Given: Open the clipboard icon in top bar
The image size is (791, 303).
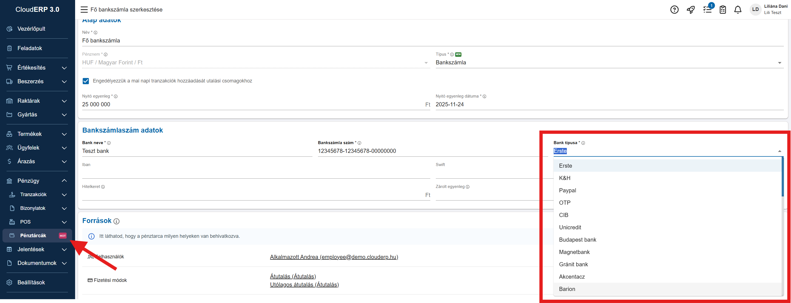Looking at the screenshot, I should pyautogui.click(x=722, y=10).
